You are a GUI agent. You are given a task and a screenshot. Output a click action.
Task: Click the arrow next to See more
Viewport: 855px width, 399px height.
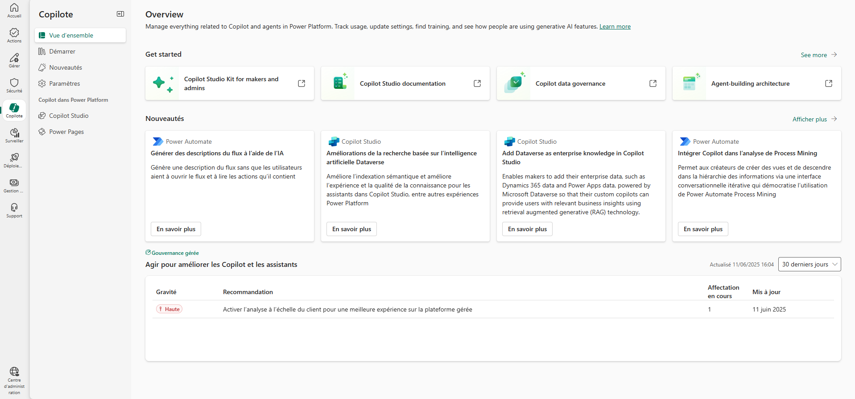[834, 54]
